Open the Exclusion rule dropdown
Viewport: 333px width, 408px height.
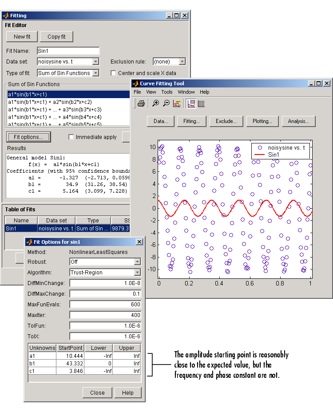pyautogui.click(x=182, y=61)
